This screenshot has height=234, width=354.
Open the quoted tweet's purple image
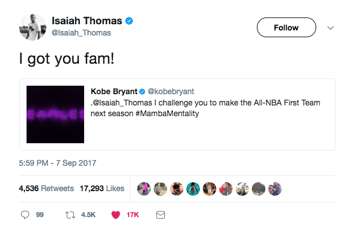click(55, 114)
